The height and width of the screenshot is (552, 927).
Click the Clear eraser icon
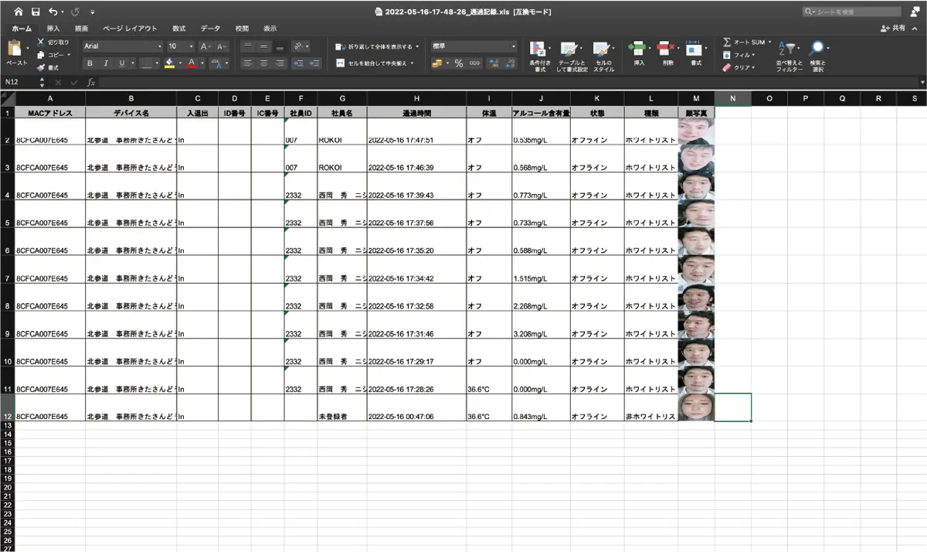(x=727, y=67)
